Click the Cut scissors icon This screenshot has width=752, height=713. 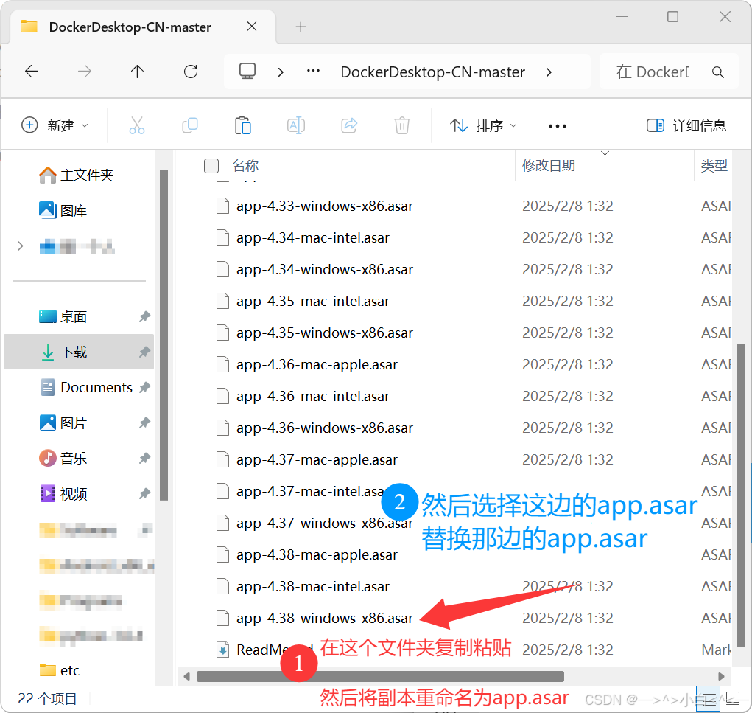tap(137, 125)
